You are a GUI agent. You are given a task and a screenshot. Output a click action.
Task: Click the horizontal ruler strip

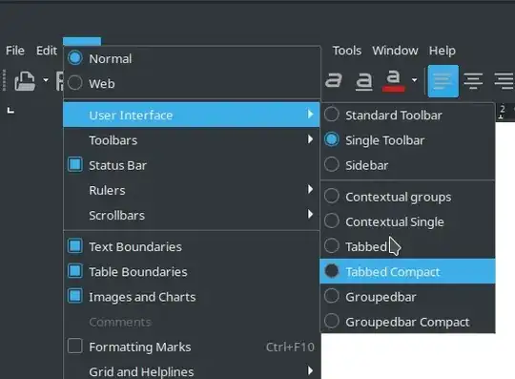tap(505, 112)
